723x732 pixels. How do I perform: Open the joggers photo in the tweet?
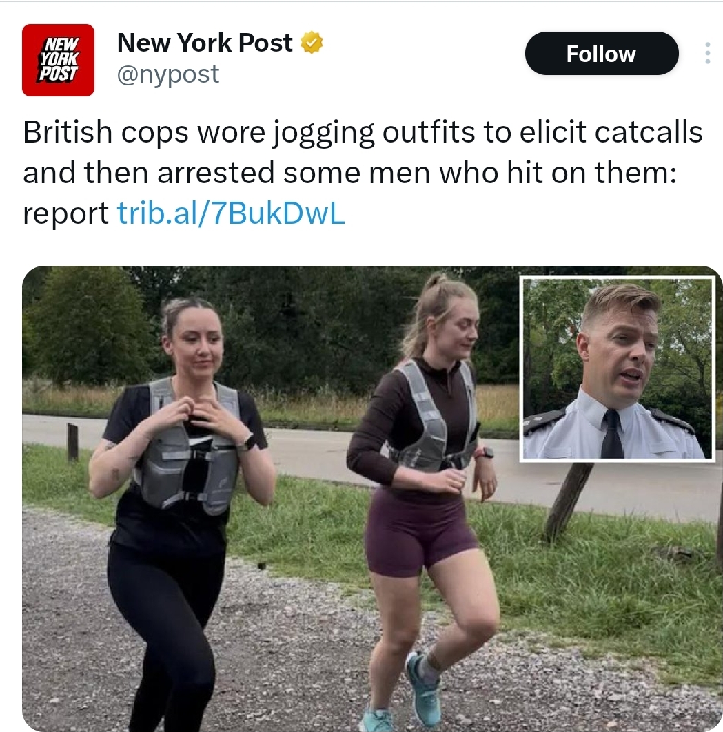[x=372, y=499]
